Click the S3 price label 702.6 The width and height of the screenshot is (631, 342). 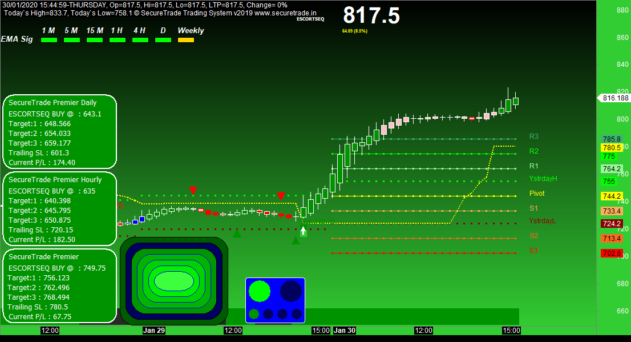pos(612,254)
